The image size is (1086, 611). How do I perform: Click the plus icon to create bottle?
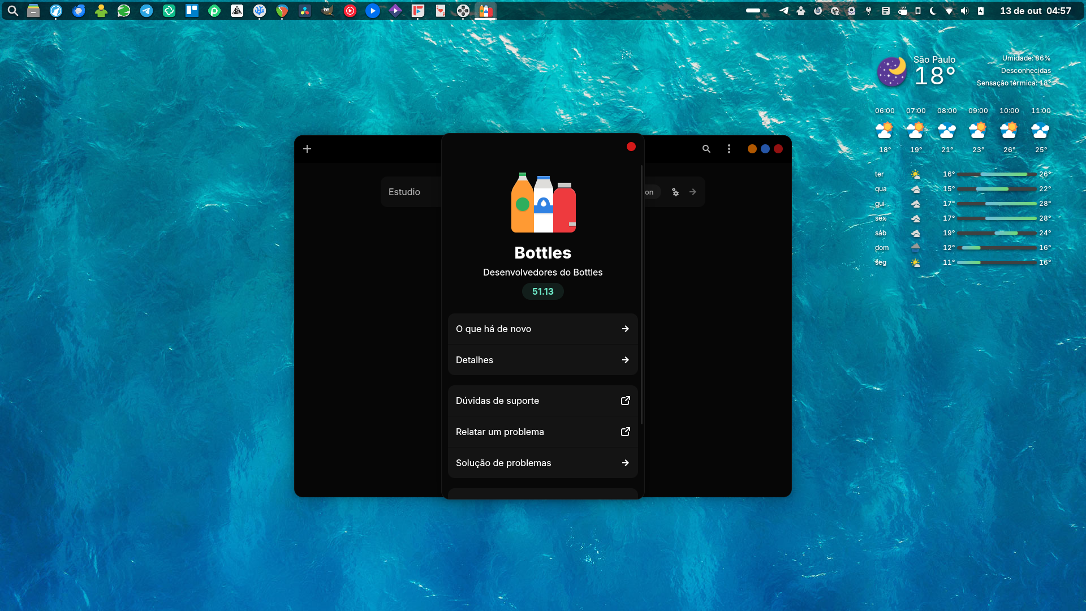(x=307, y=149)
